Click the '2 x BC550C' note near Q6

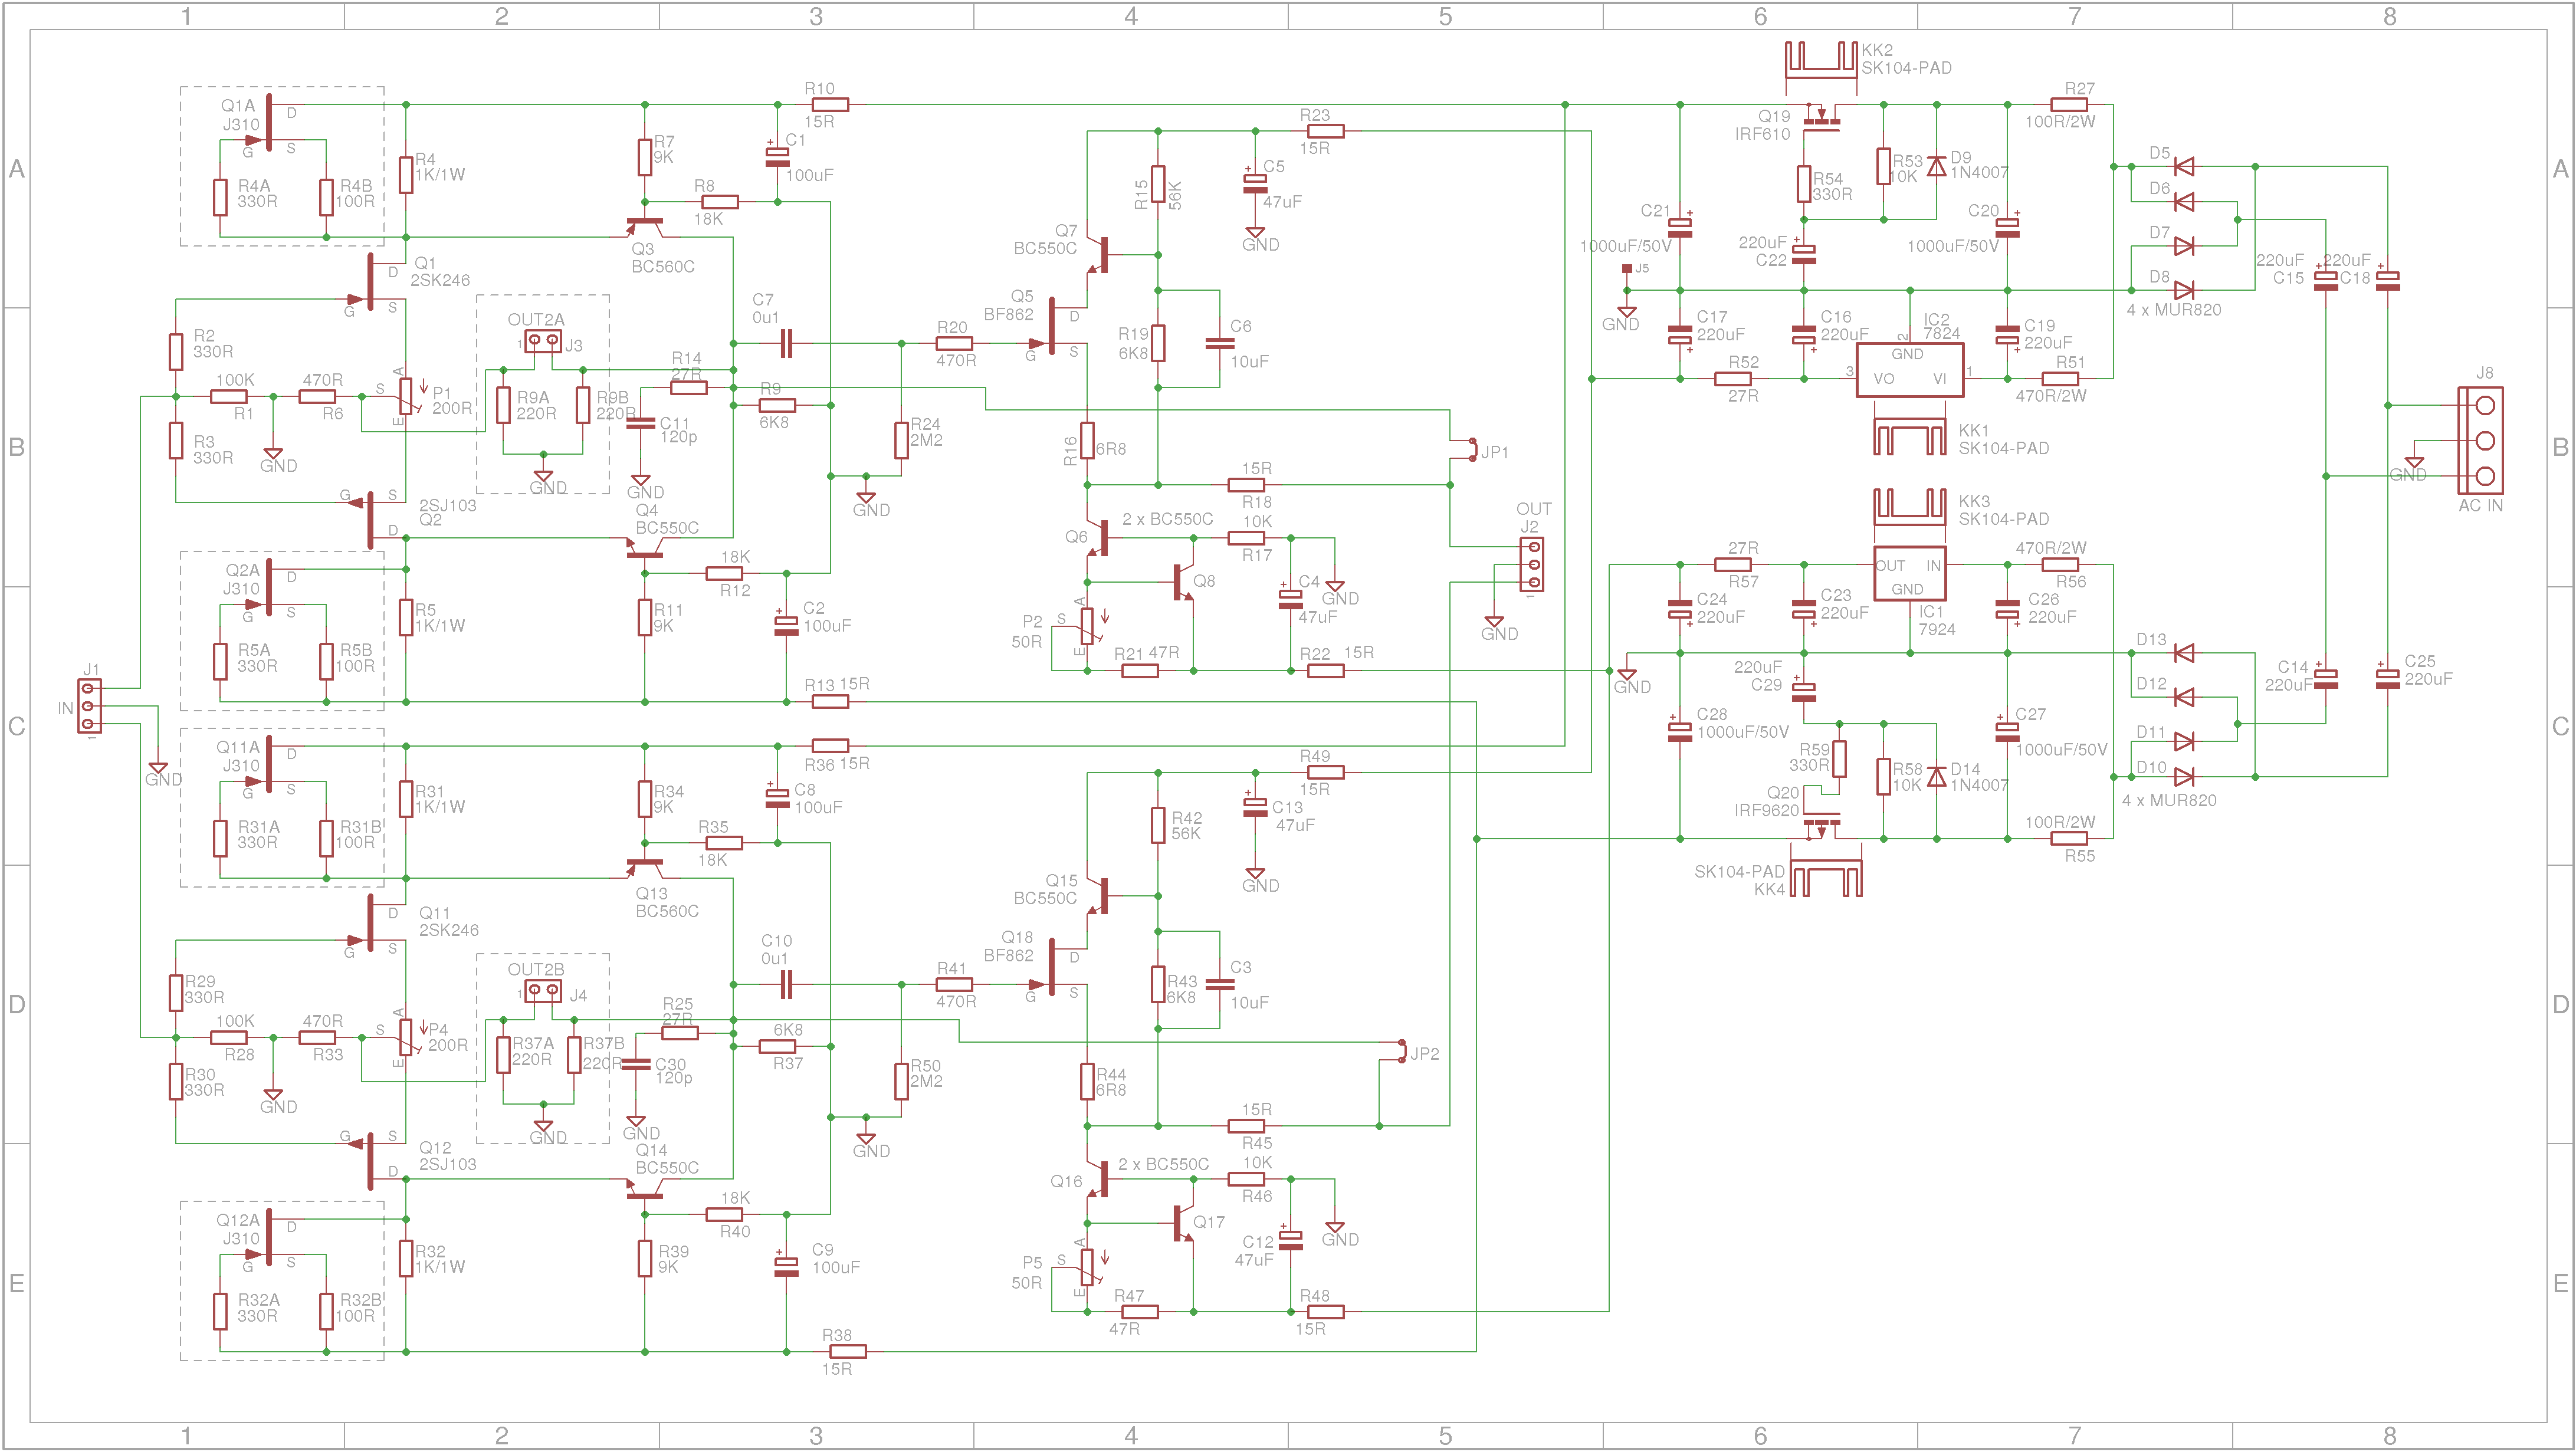(1167, 519)
